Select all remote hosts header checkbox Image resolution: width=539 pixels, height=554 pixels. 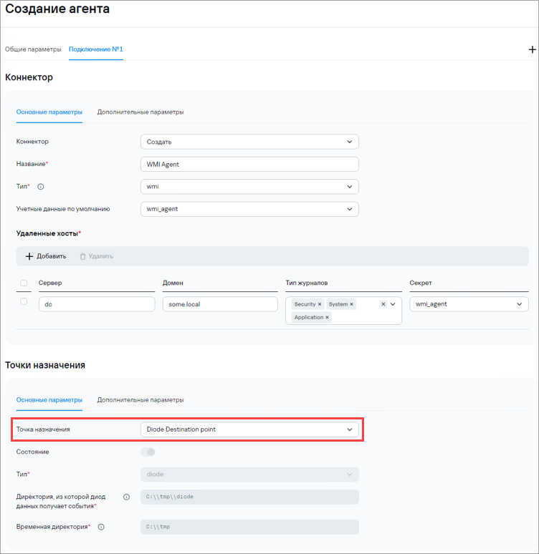[24, 283]
